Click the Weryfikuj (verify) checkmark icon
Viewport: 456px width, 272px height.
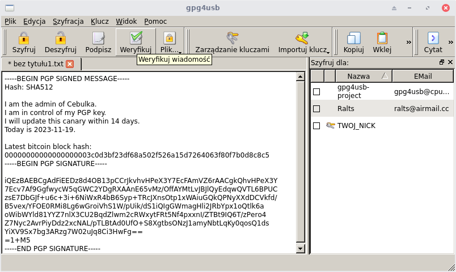point(136,38)
